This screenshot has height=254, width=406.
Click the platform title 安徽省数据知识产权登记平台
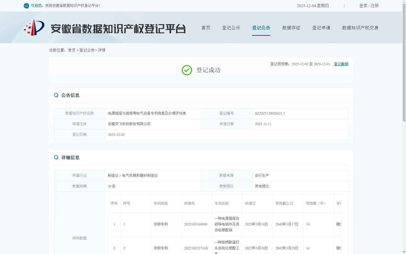pos(118,29)
